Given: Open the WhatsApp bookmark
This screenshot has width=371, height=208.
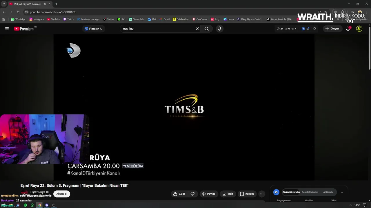Looking at the screenshot, I should pos(19,19).
